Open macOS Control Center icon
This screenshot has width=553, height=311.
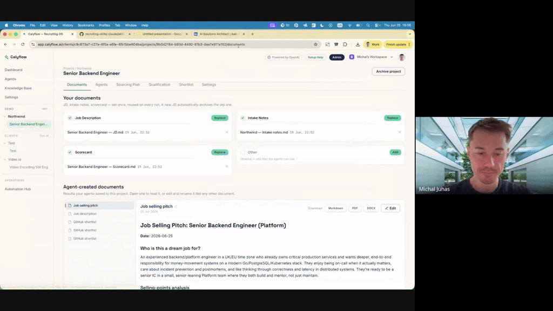377,25
